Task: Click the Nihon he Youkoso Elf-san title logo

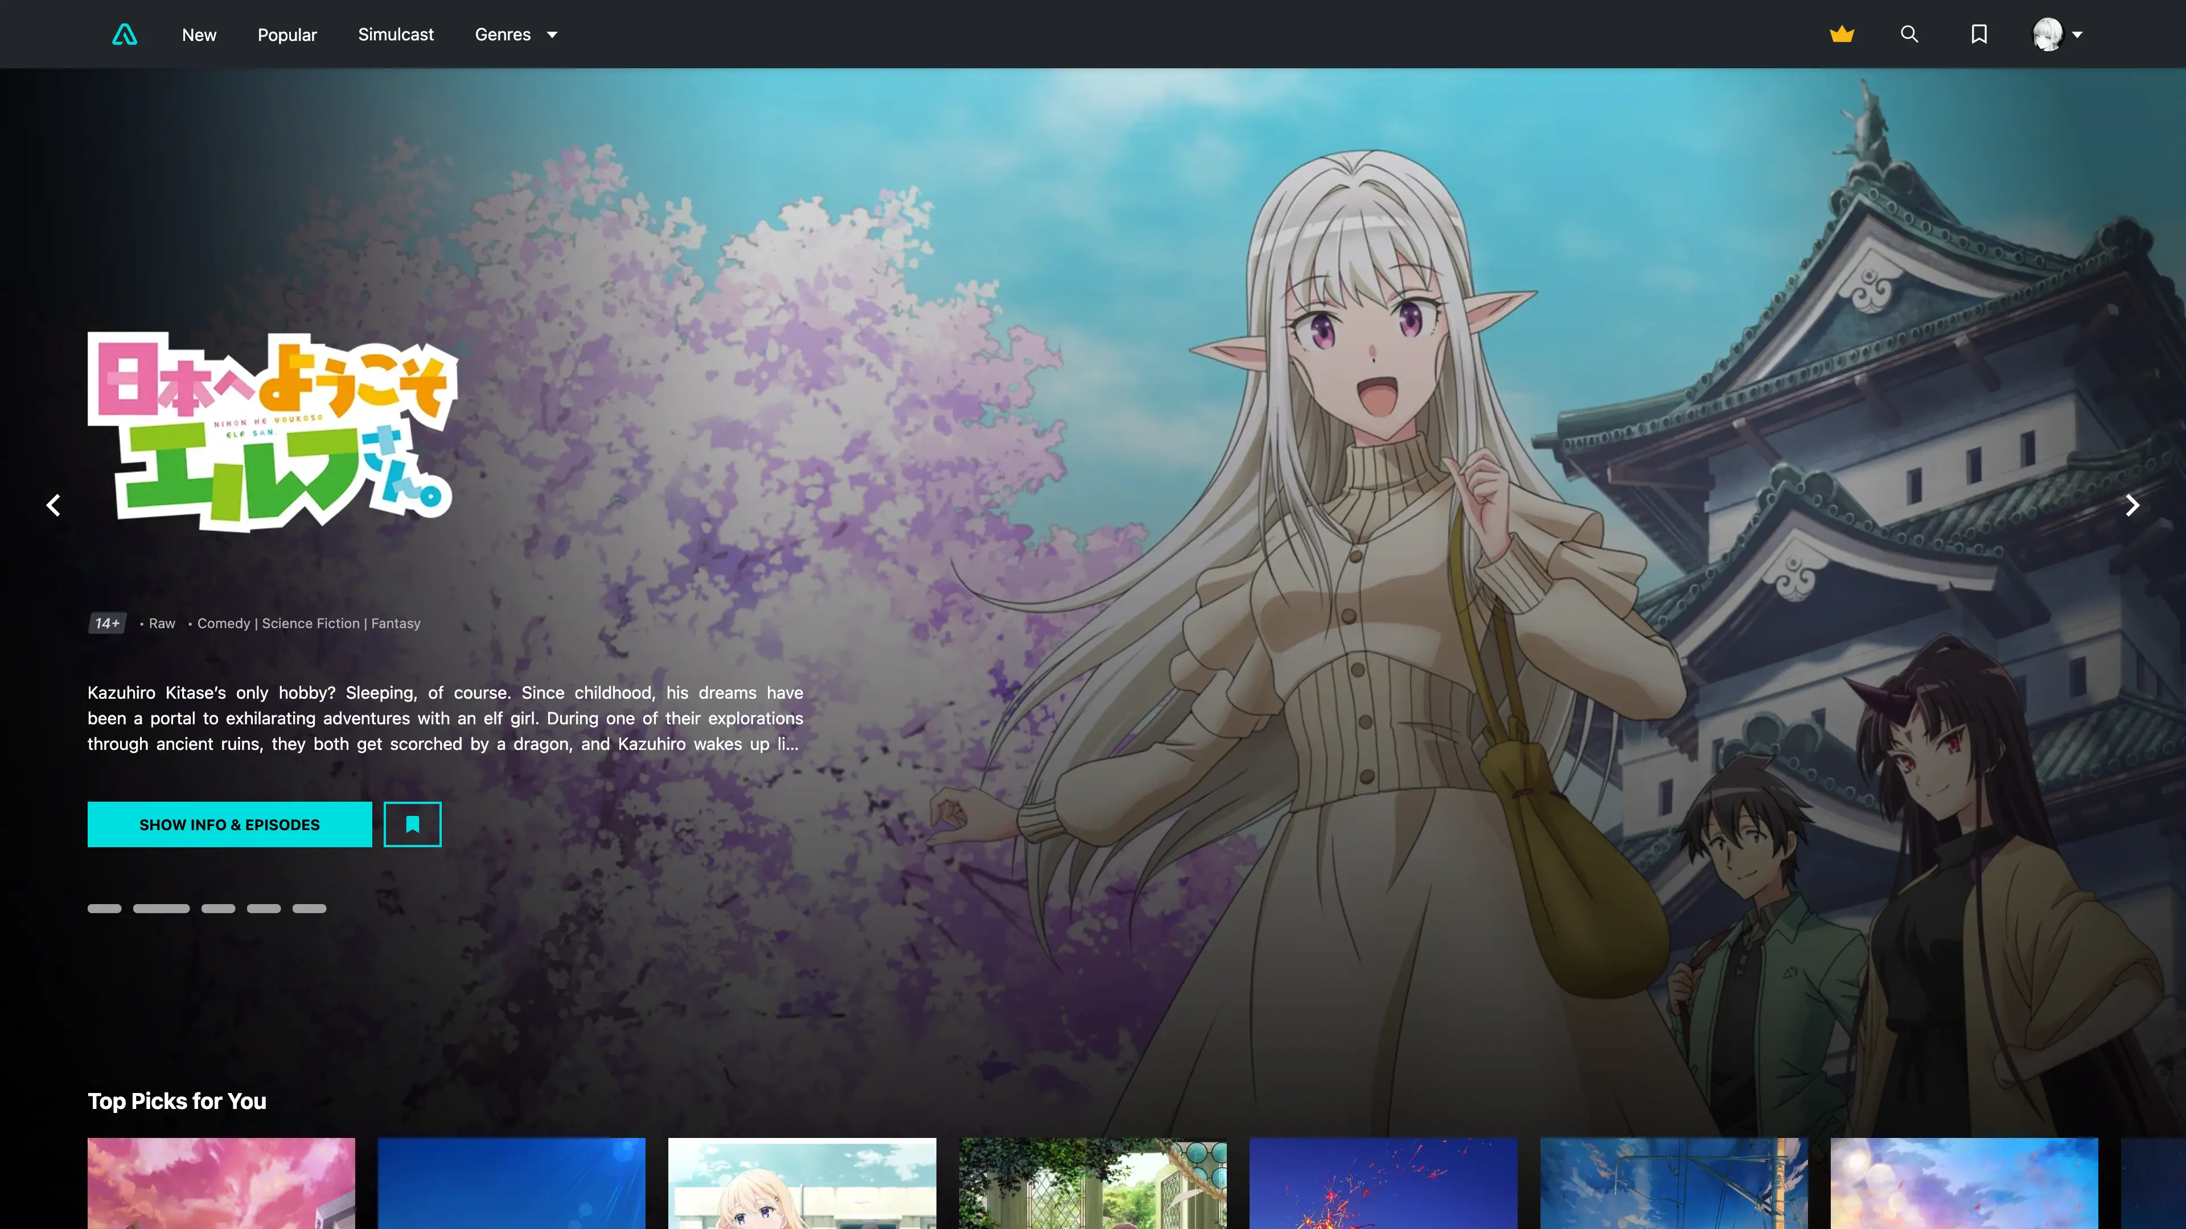Action: click(273, 432)
